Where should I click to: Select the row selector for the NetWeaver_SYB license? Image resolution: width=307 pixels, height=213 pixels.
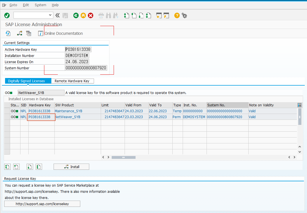point(7,117)
